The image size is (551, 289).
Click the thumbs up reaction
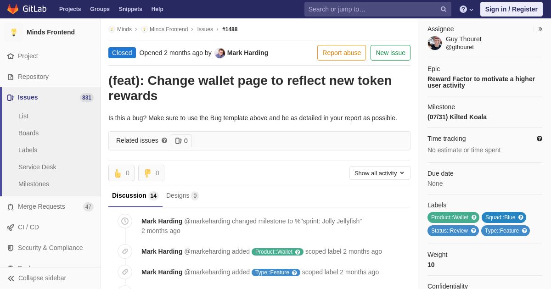point(121,173)
